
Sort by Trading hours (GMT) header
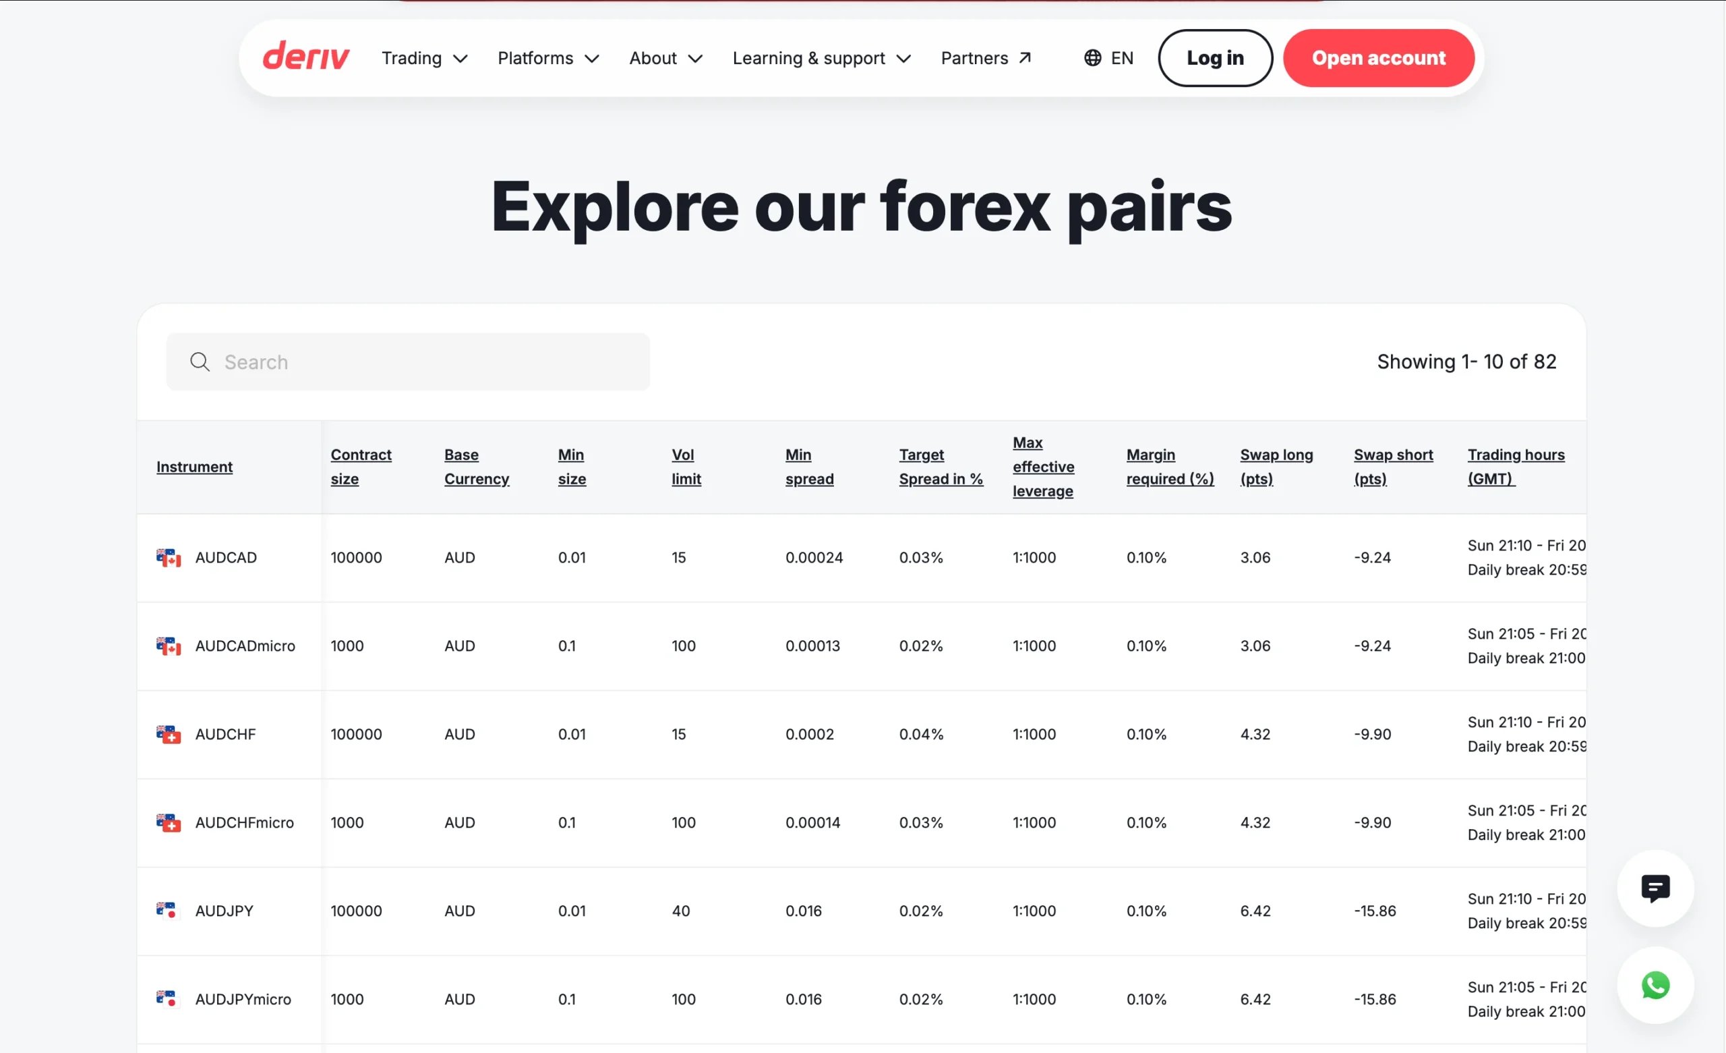[1516, 467]
